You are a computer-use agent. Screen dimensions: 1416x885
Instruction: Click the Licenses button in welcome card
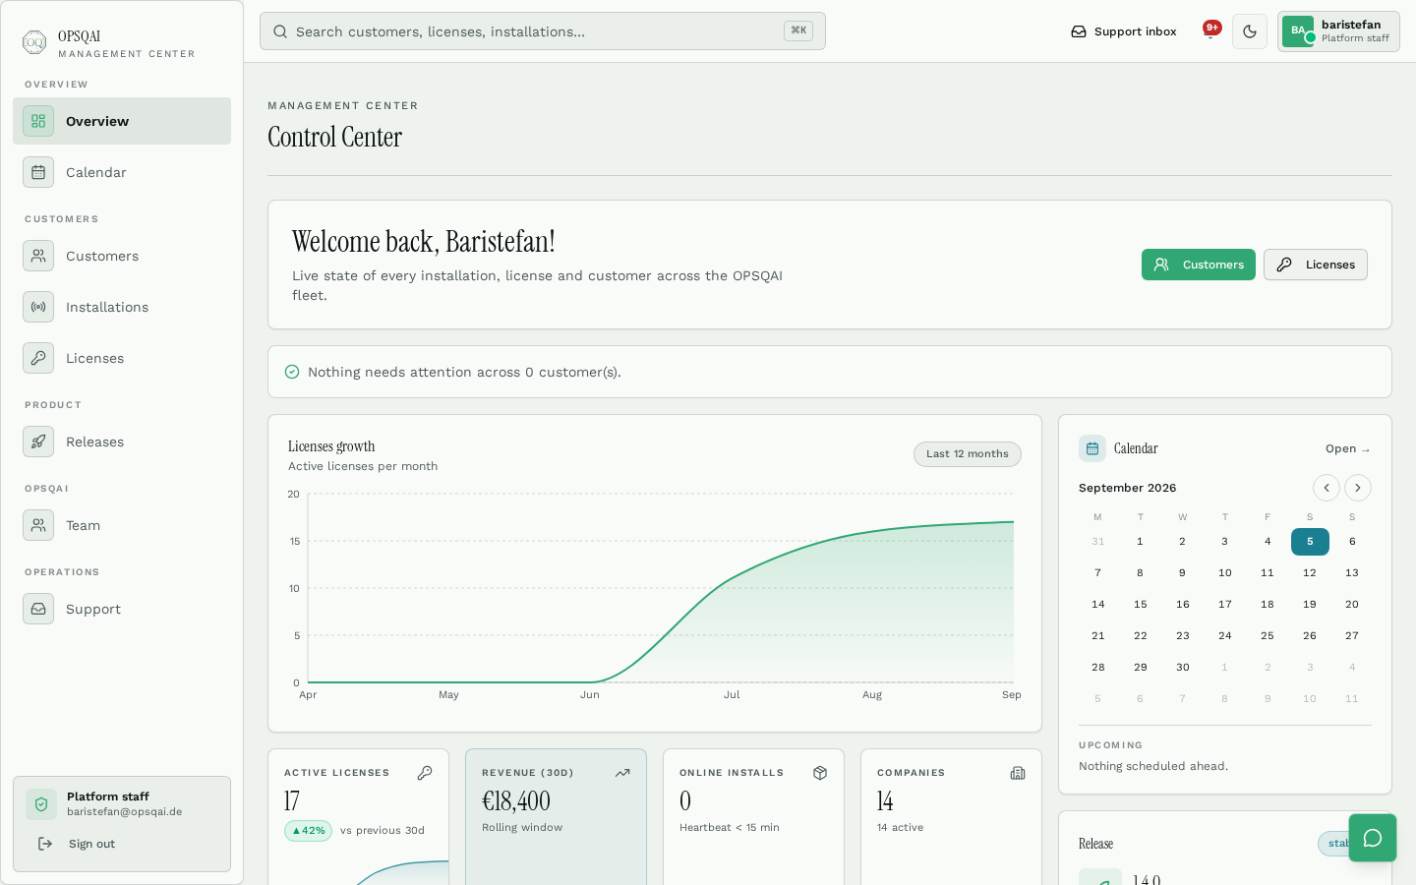click(1316, 265)
